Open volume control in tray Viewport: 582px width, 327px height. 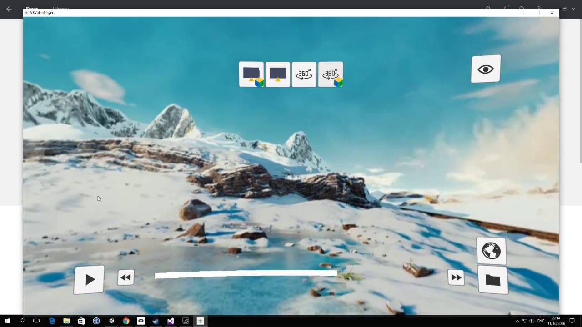click(532, 321)
